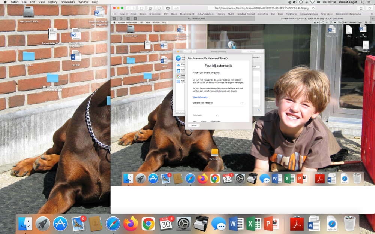Show all tabs with the tab overview icon
Screen dimensions: 375x234
pyautogui.click(x=369, y=8)
